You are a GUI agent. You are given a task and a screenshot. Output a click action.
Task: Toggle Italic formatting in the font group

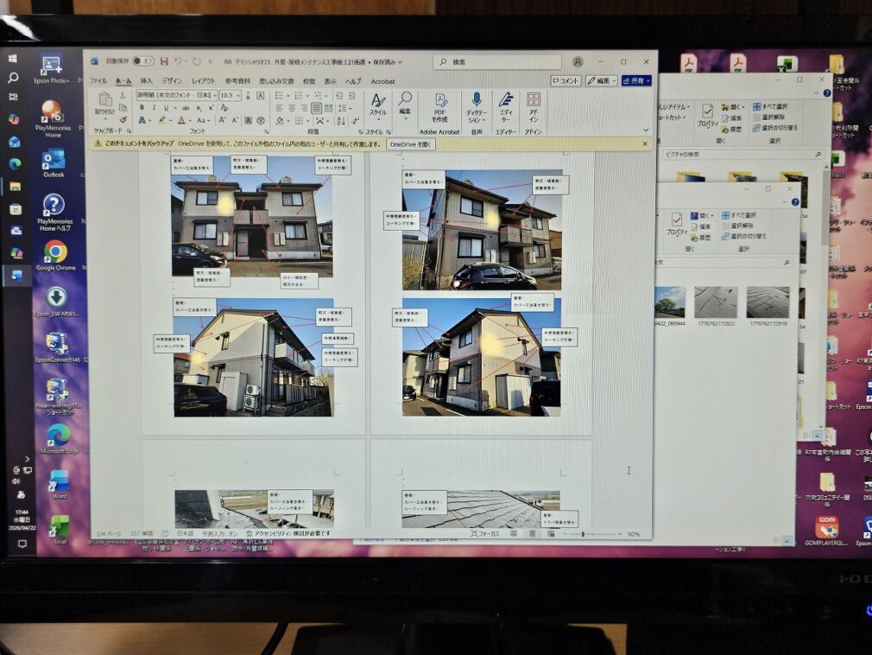[153, 108]
